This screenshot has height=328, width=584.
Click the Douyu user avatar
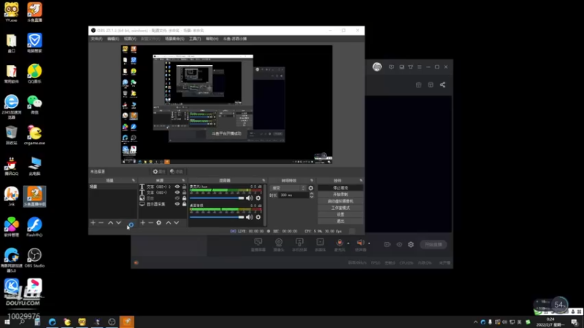(377, 67)
